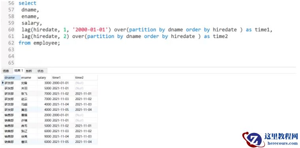Click the dname field on line 57
Viewport: 300px width, 148px height.
(x=29, y=10)
